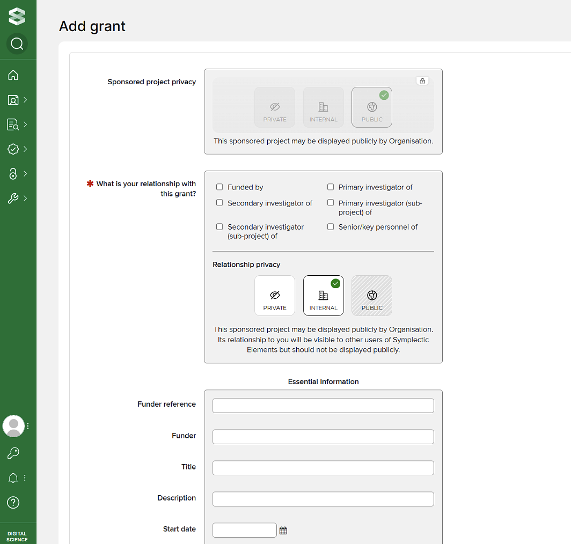
Task: Click the lock icon in privacy panel
Action: [x=422, y=81]
